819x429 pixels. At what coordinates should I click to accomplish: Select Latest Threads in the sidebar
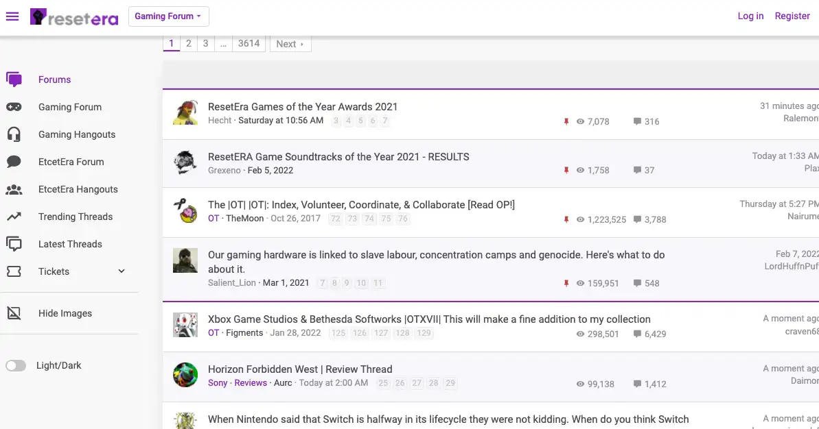70,244
